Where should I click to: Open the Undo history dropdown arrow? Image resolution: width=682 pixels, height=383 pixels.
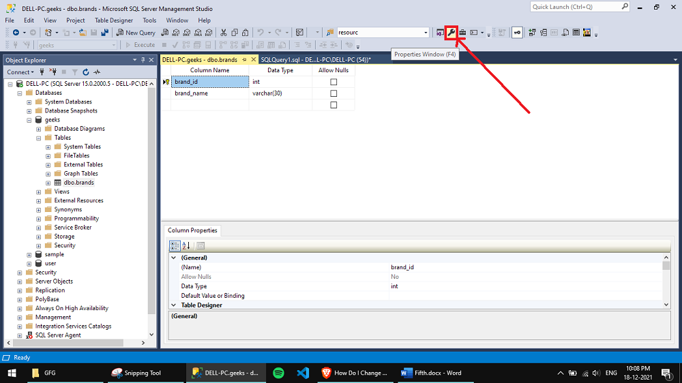(x=269, y=33)
